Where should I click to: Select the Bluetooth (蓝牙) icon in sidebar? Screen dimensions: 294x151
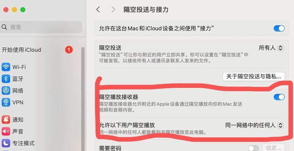tap(6, 79)
